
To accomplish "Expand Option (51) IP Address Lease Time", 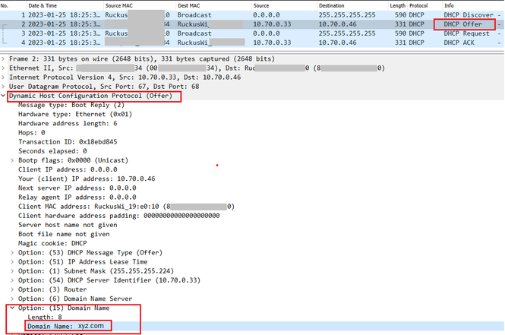I will pos(13,261).
